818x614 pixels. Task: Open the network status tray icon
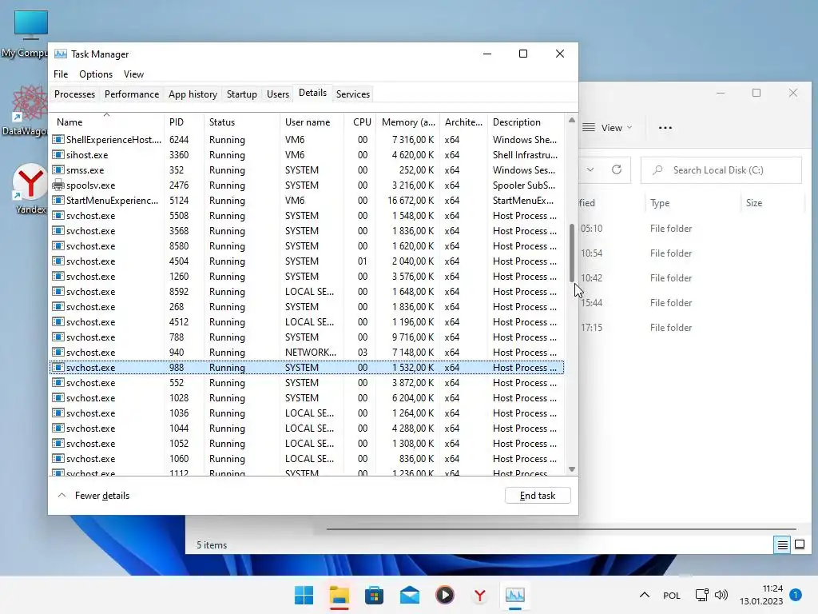[701, 595]
